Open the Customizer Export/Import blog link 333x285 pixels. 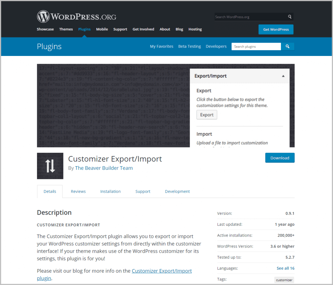(162, 271)
